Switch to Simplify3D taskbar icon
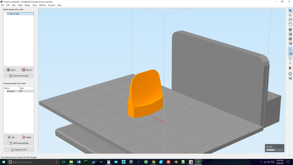The width and height of the screenshot is (293, 165). [198, 162]
